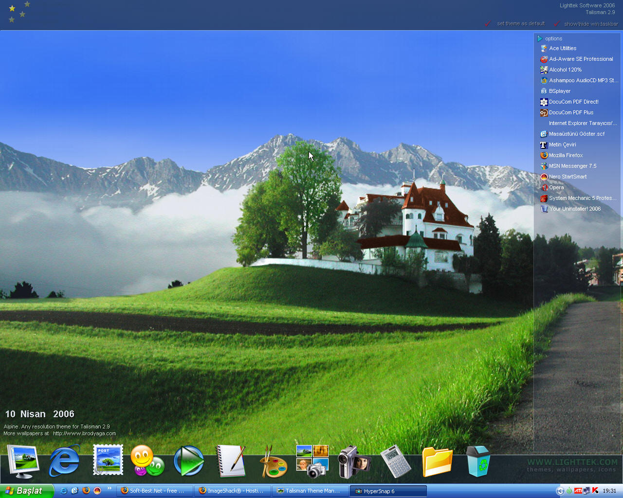Open the recycle bin dock icon
The width and height of the screenshot is (623, 498).
(478, 461)
